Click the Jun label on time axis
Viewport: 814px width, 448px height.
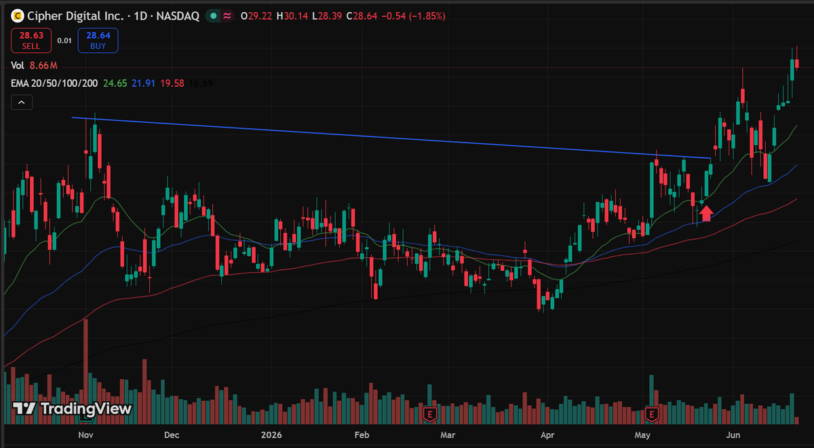pos(733,434)
